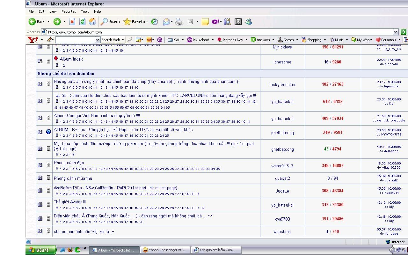
Task: Click the Research books toolbar icon
Action: 227,22
